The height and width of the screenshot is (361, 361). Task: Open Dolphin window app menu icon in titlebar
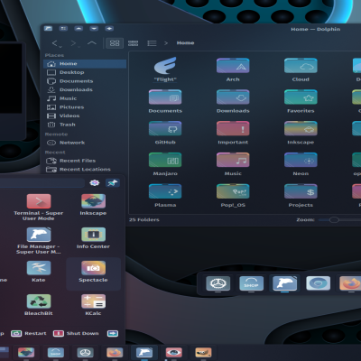click(48, 28)
